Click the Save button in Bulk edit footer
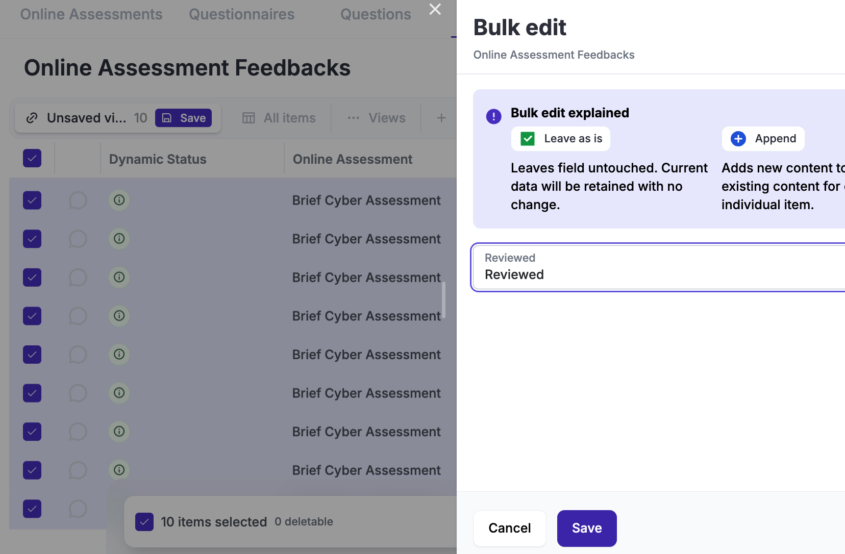845x554 pixels. (x=587, y=528)
